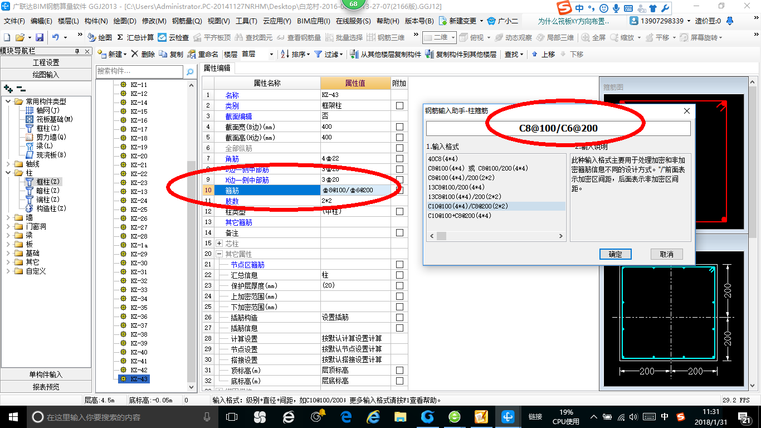Collapse the 其它属性 property group
Screen dimensions: 761x428
[219, 254]
